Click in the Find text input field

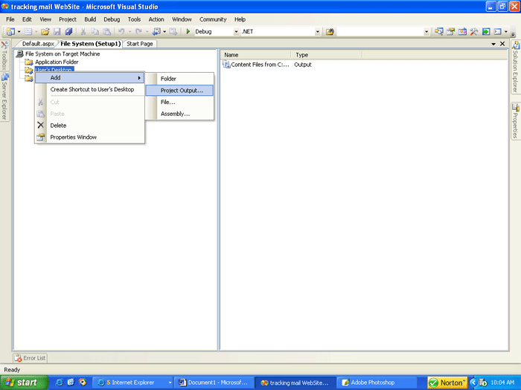(380, 32)
